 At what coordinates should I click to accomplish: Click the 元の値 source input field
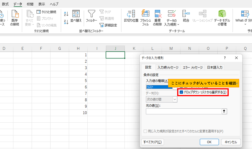(183, 112)
